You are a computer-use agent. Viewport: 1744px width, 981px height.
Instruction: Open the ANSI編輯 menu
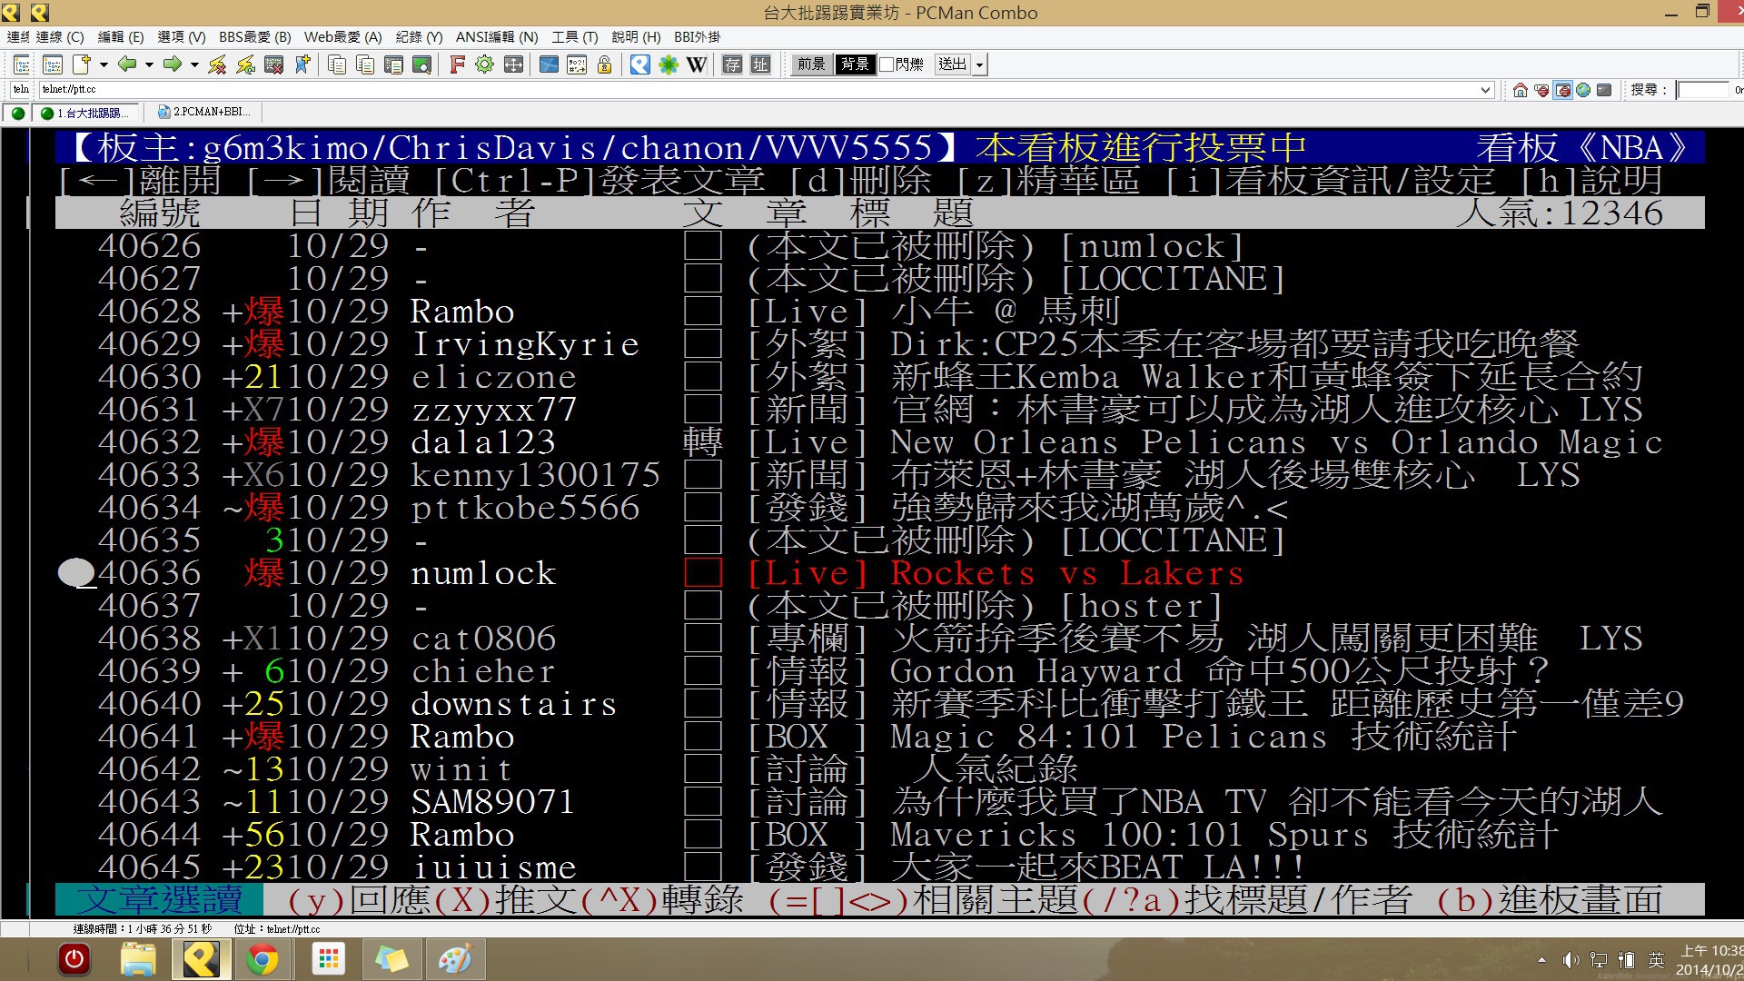click(x=496, y=37)
